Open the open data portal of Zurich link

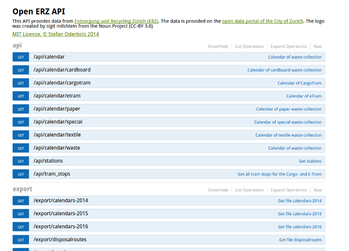(x=263, y=21)
